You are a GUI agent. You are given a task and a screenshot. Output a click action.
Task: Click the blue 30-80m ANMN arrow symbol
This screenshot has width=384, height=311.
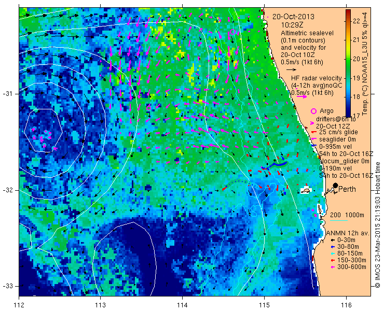coord(332,247)
